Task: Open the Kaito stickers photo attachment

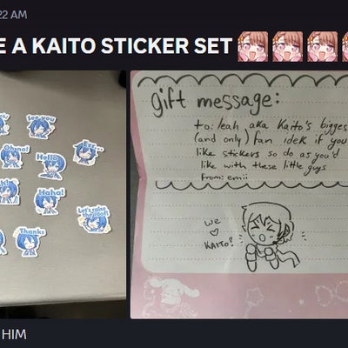Action: tap(63, 195)
